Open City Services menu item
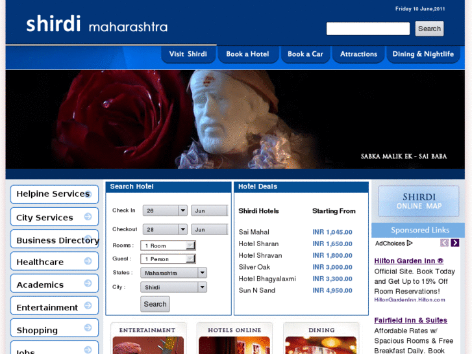The height and width of the screenshot is (354, 472). point(55,216)
